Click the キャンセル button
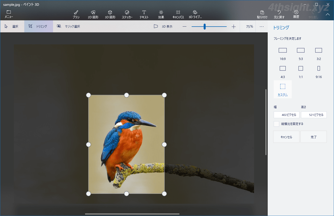Viewport: 334px width, 216px height. [x=286, y=137]
